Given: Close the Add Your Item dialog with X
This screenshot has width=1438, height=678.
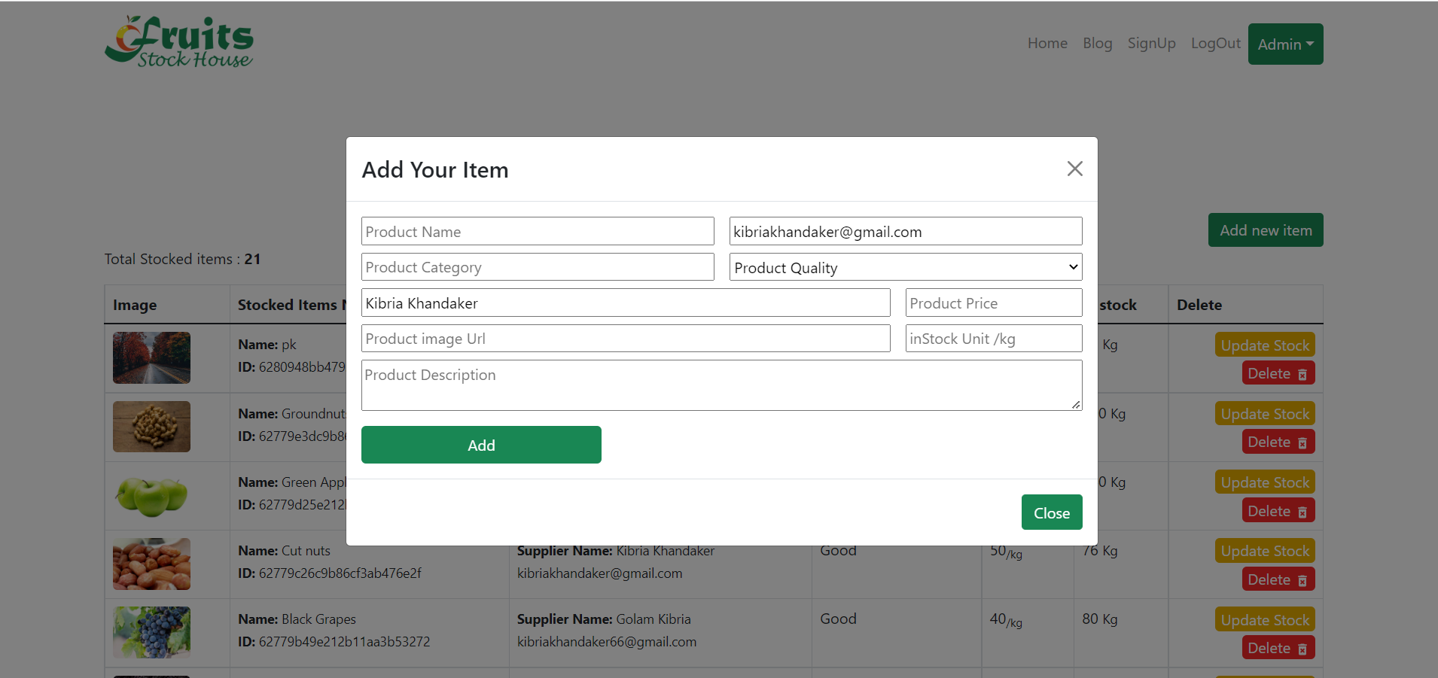Looking at the screenshot, I should 1074,169.
